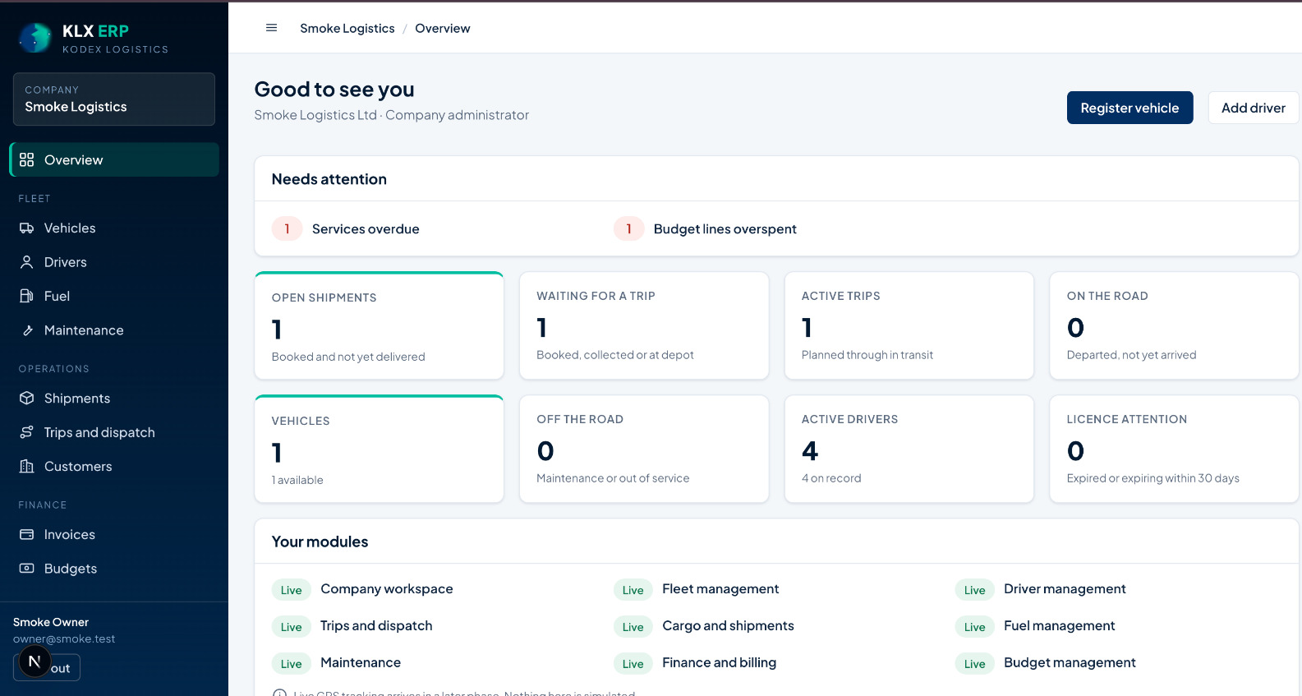Click the Shipments box icon

point(27,399)
